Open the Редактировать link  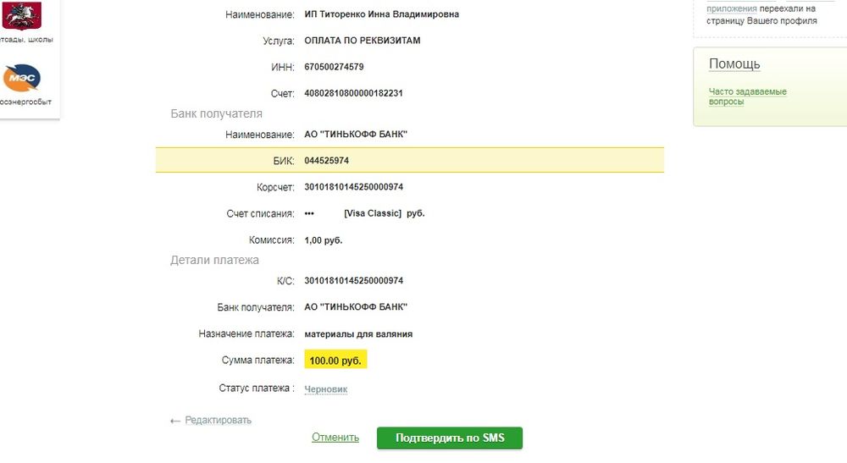click(219, 420)
